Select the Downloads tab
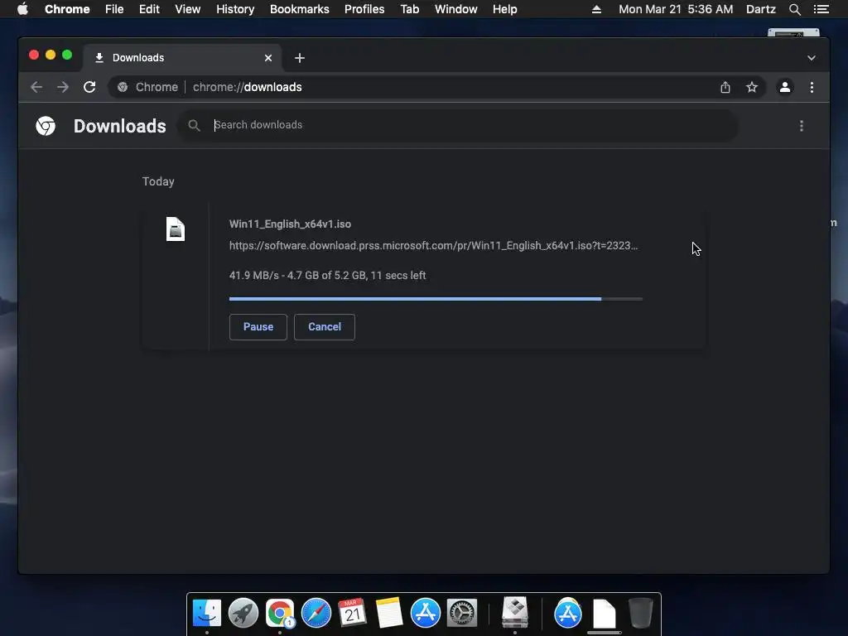The image size is (848, 636). (x=182, y=58)
